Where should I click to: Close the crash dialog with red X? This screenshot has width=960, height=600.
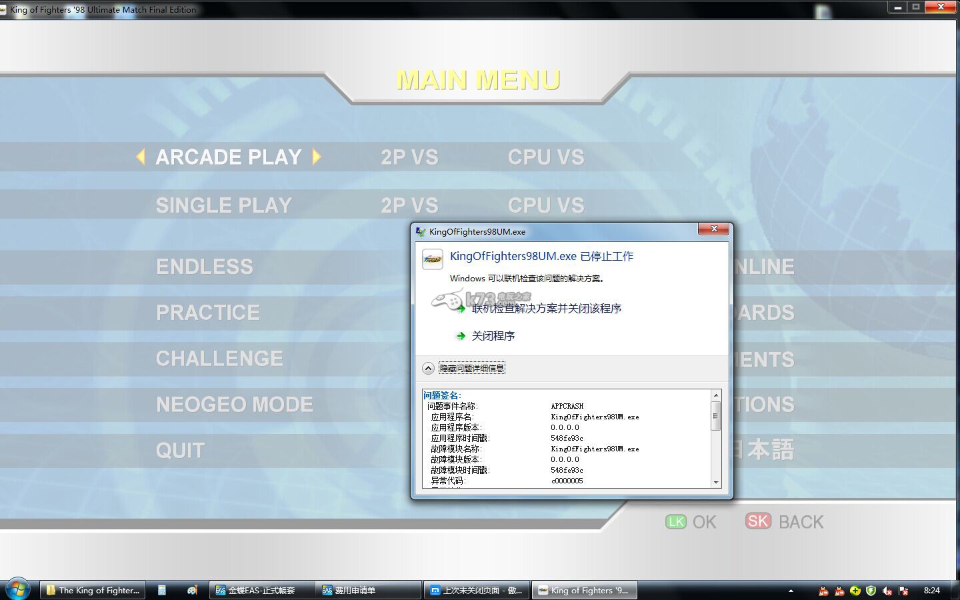click(713, 229)
